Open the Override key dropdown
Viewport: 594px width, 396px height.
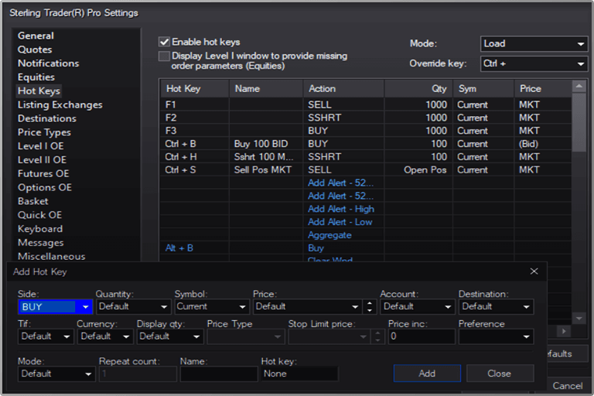click(x=534, y=63)
